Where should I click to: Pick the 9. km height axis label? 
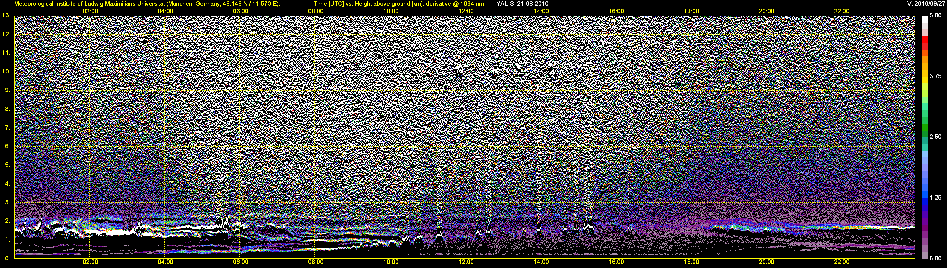point(7,90)
